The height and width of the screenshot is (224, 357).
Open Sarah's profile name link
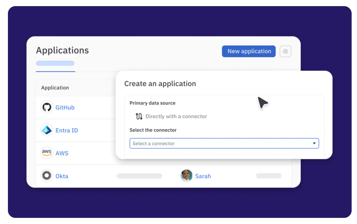pyautogui.click(x=203, y=176)
